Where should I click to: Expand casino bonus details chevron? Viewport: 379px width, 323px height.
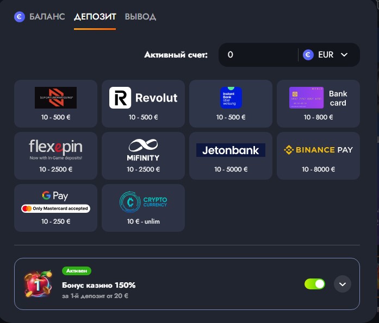coord(343,284)
